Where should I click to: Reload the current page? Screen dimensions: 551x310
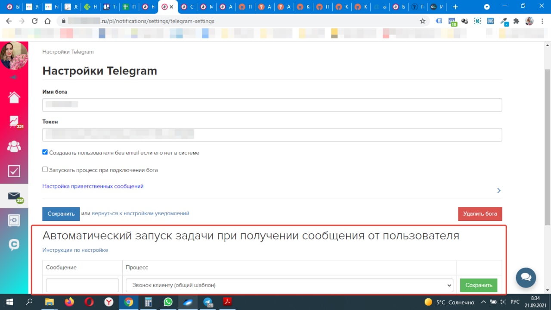point(35,21)
